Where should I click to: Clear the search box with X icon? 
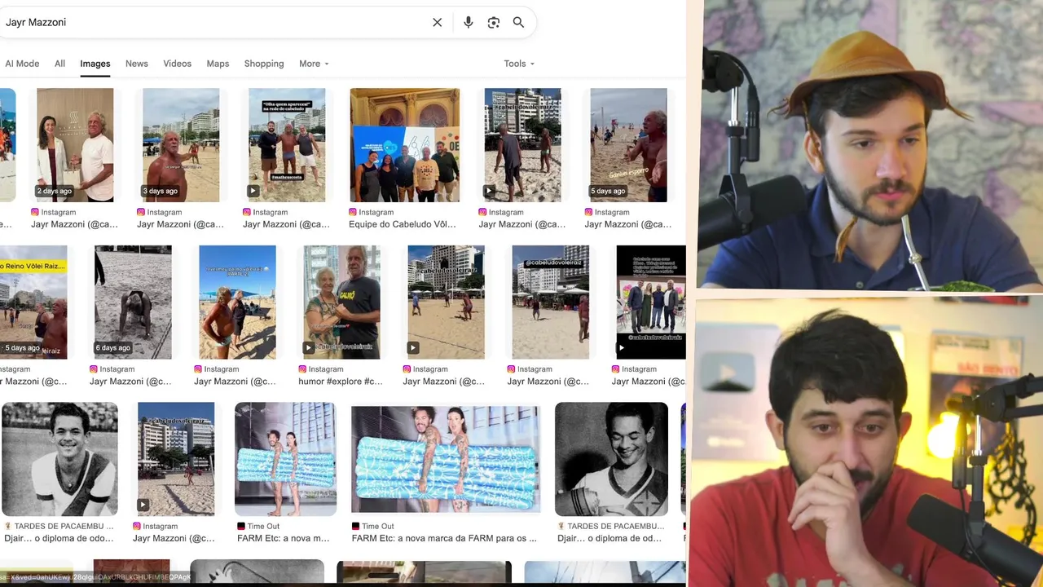pos(438,23)
